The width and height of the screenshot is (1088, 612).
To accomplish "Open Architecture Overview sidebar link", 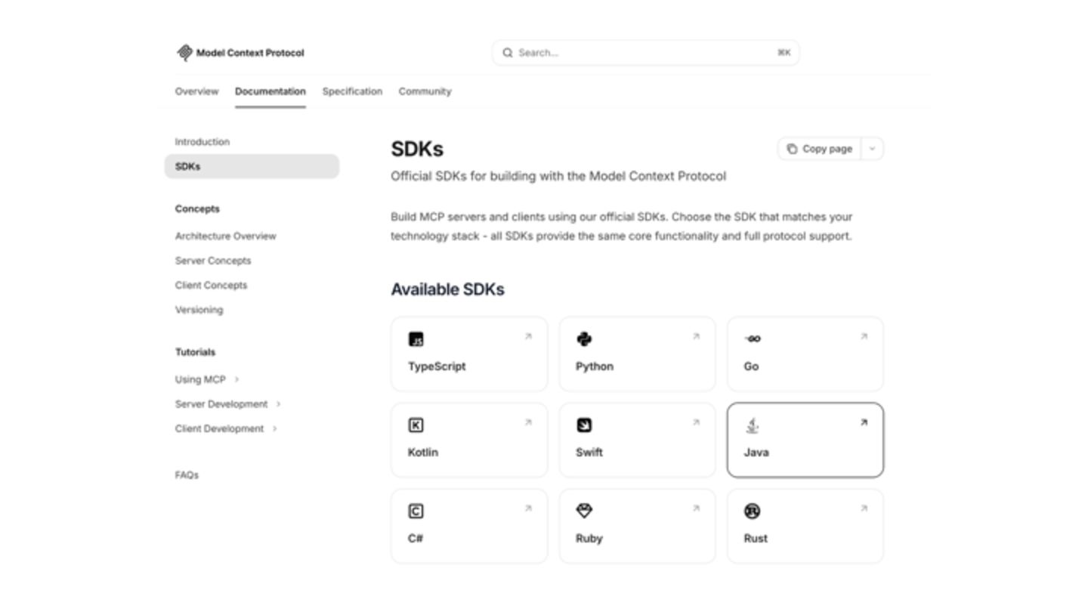I will click(225, 236).
